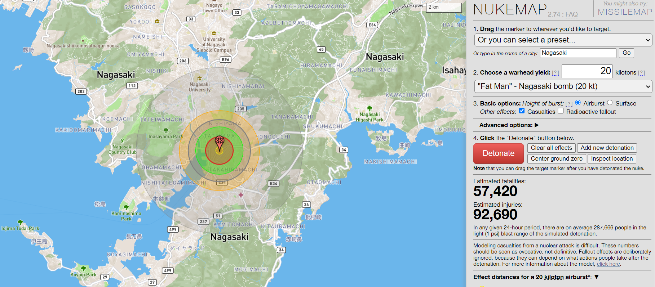This screenshot has height=287, width=655.
Task: Click the Nagasaki Higashi Park tree icon
Action: point(369,108)
